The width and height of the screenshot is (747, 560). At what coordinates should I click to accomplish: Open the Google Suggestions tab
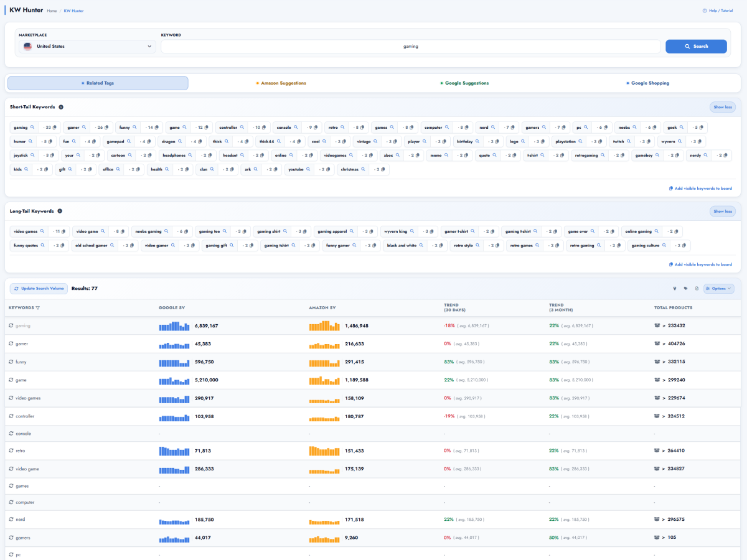(x=464, y=83)
